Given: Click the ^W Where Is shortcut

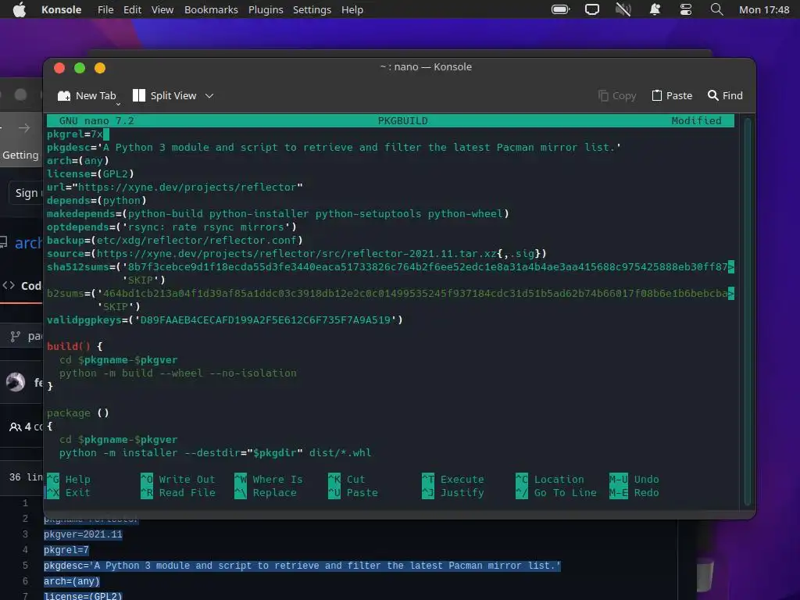Looking at the screenshot, I should click(269, 479).
